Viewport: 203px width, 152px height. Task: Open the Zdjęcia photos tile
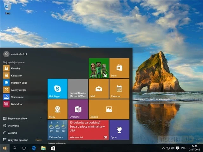pos(109,109)
